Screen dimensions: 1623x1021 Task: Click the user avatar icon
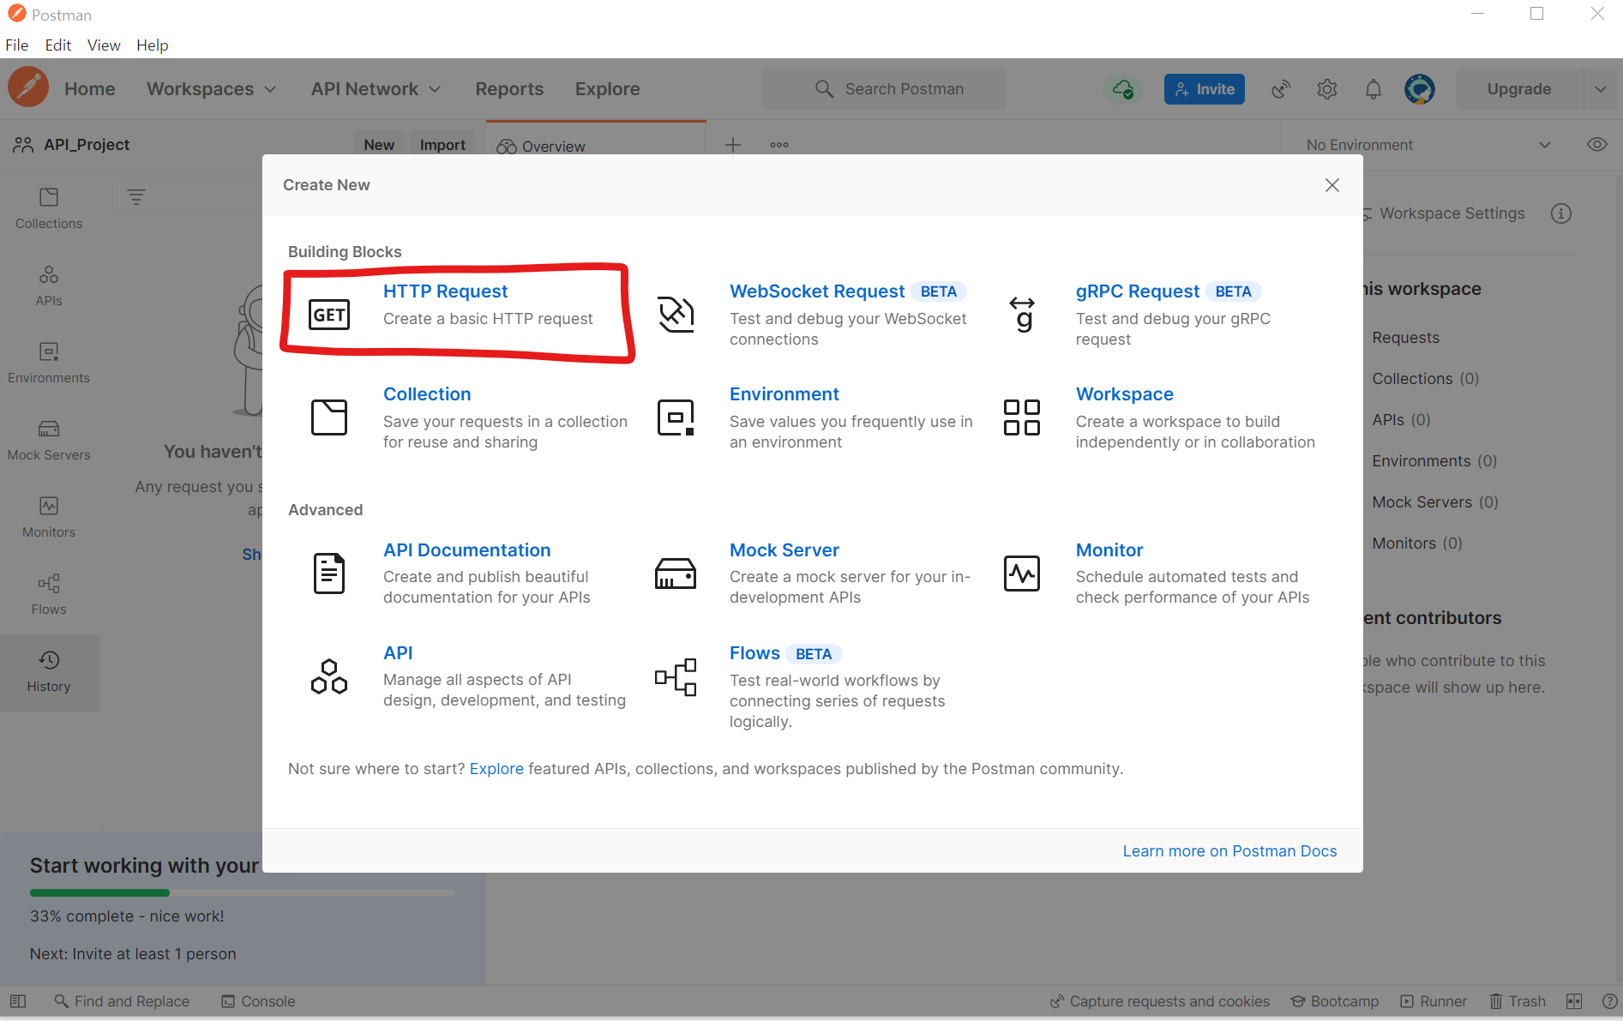tap(1420, 89)
